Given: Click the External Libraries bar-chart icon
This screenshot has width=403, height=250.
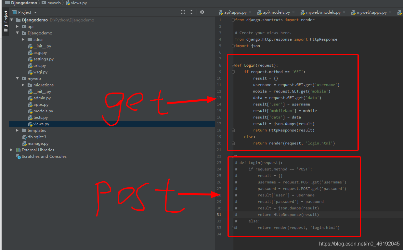Looking at the screenshot, I should click(x=18, y=150).
